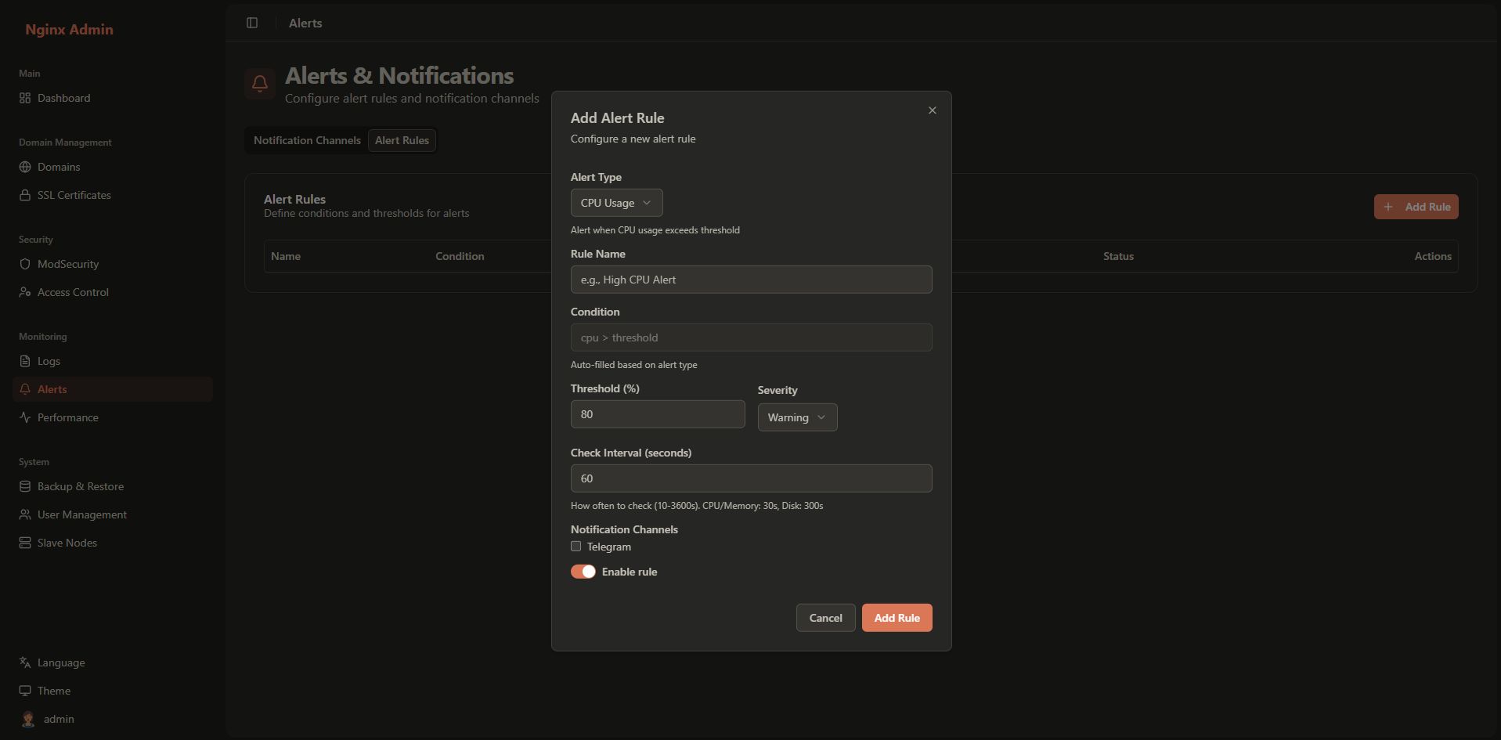Open the Language selector in sidebar
The image size is (1501, 740).
point(61,662)
